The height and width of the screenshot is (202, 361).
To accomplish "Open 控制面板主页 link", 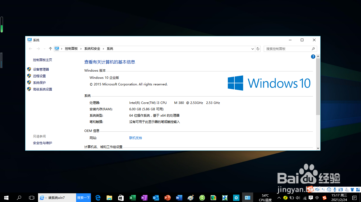I will click(x=43, y=60).
